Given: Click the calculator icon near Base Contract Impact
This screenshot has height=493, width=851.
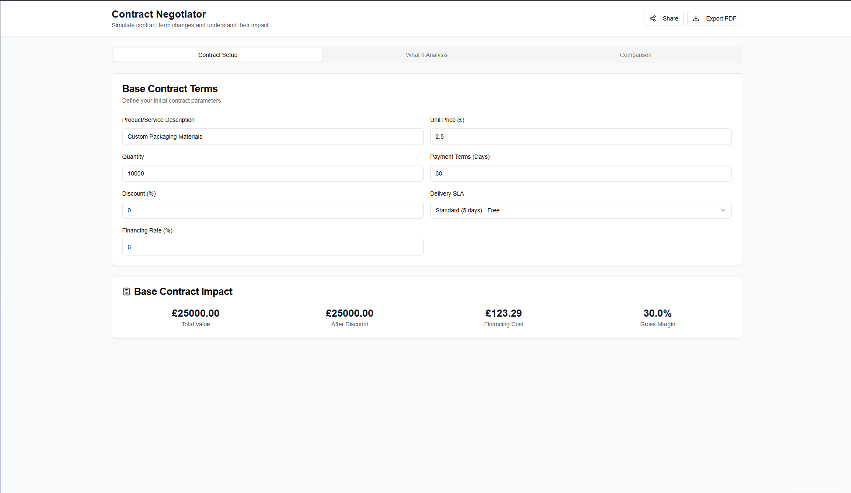Looking at the screenshot, I should (127, 292).
